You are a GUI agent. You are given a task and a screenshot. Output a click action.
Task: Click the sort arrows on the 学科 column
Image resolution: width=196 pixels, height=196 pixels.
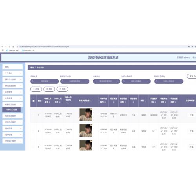coord(145,101)
